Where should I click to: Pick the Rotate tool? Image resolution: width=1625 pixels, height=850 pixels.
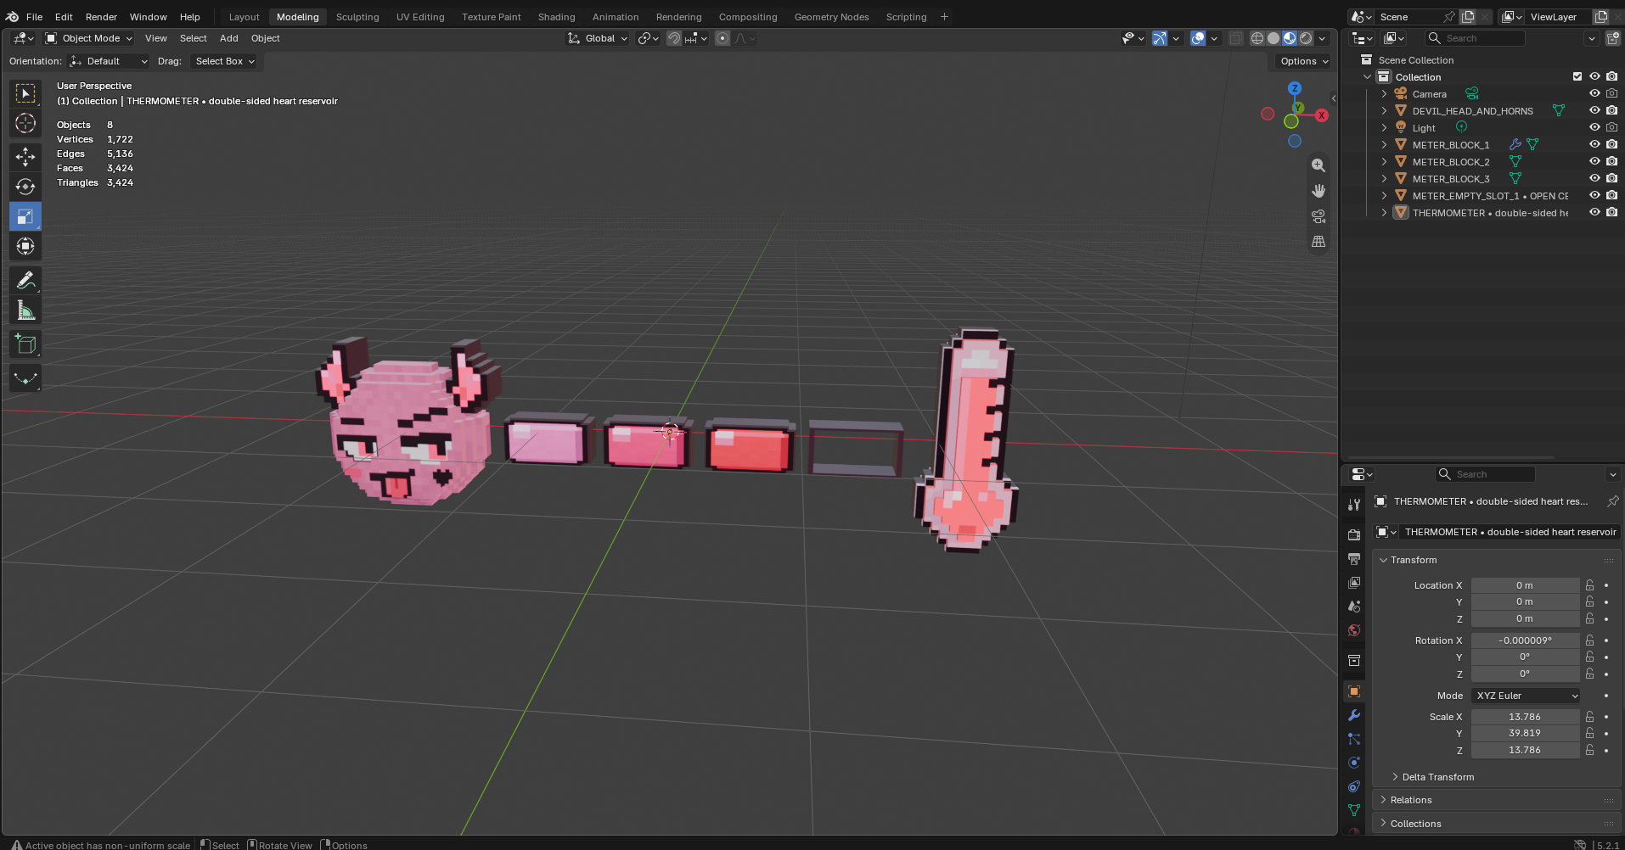pos(25,187)
